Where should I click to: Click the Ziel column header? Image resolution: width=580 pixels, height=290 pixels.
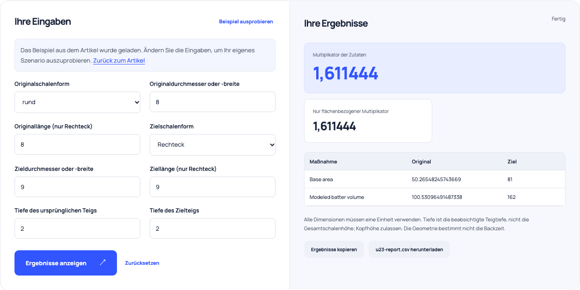(512, 162)
